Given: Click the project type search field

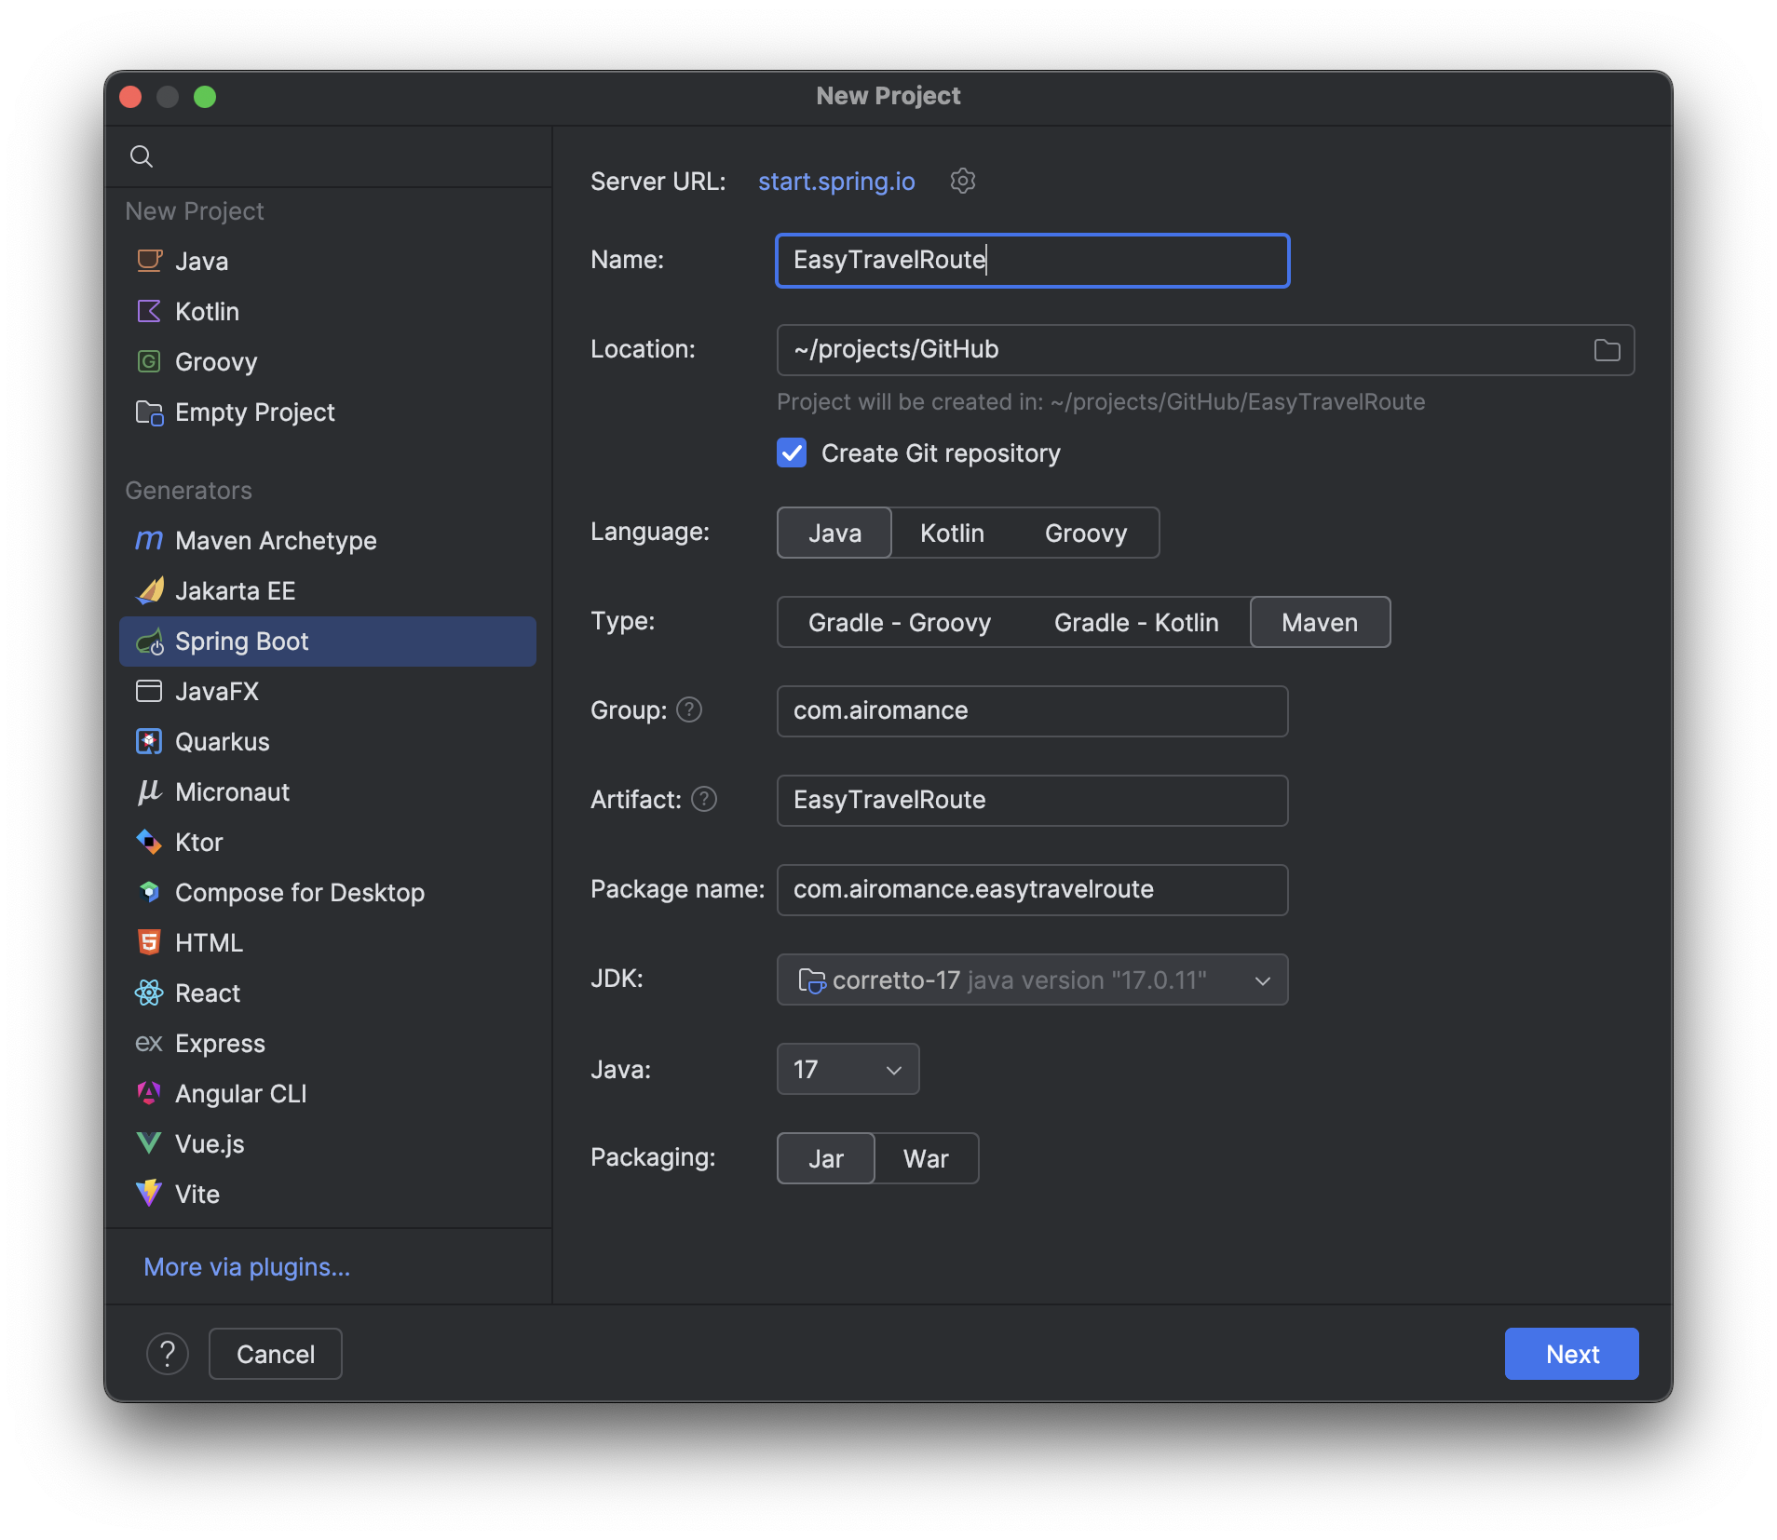Looking at the screenshot, I should click(328, 156).
